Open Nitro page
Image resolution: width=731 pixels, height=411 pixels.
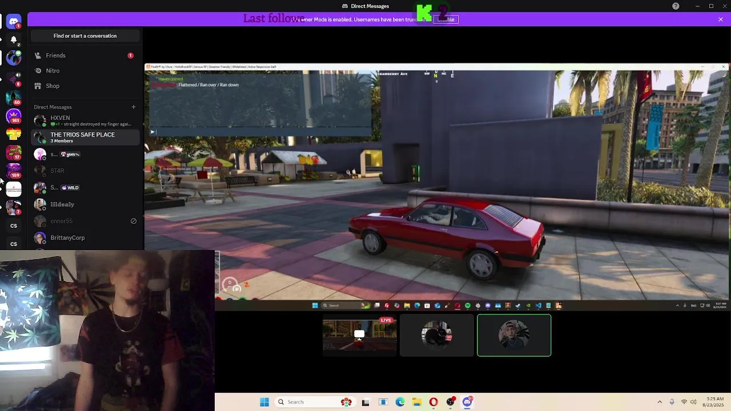(85, 71)
